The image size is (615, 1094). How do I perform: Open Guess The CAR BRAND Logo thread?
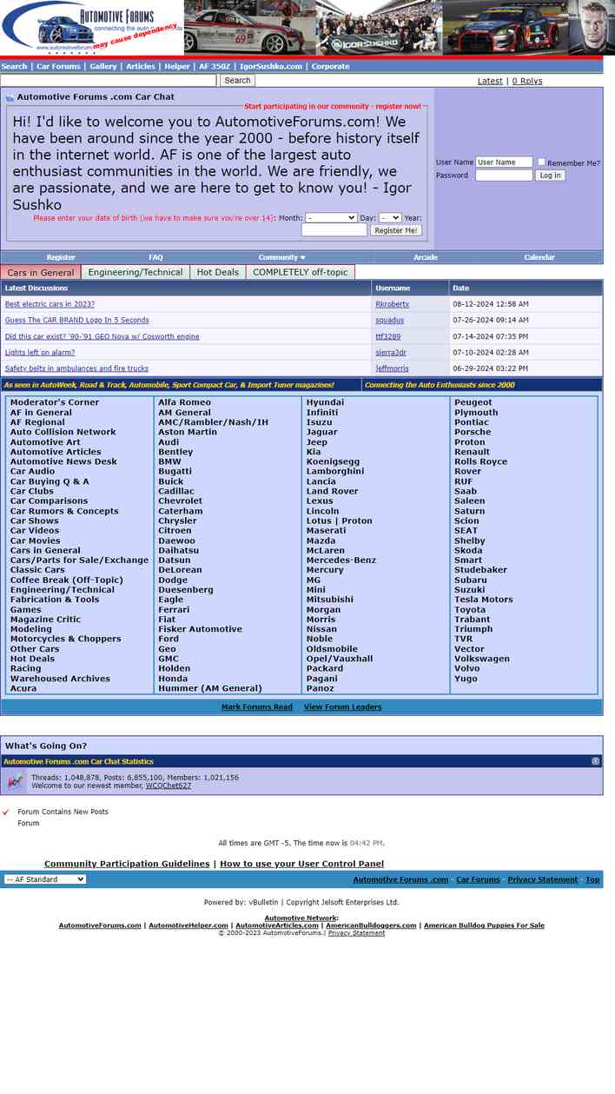76,321
